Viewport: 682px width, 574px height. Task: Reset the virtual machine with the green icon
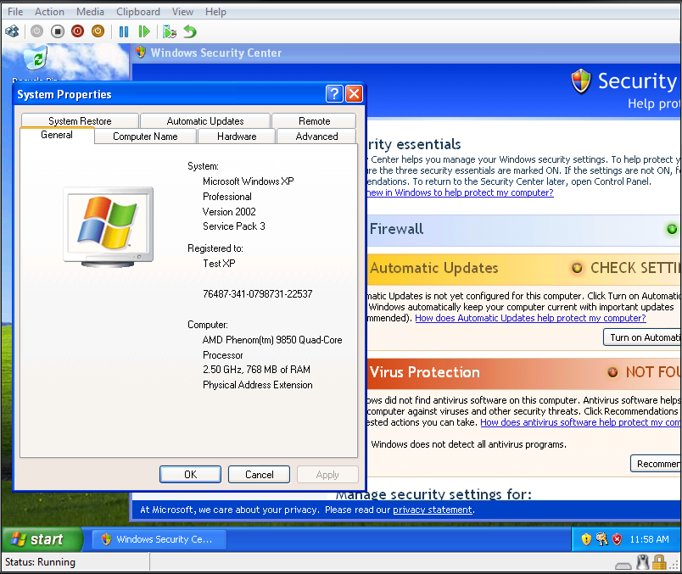pyautogui.click(x=144, y=31)
